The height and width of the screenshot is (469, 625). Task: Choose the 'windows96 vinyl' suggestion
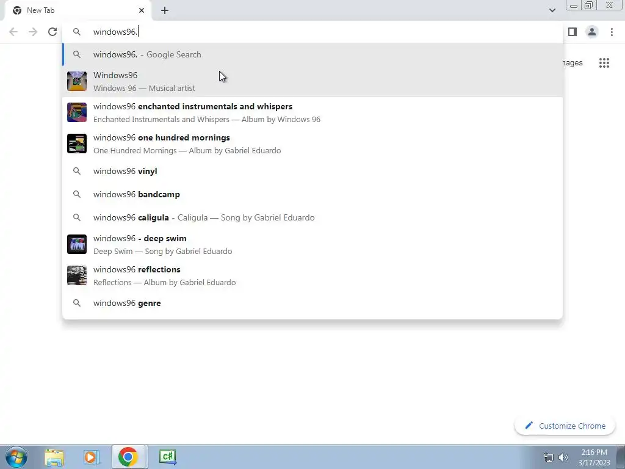(312, 171)
